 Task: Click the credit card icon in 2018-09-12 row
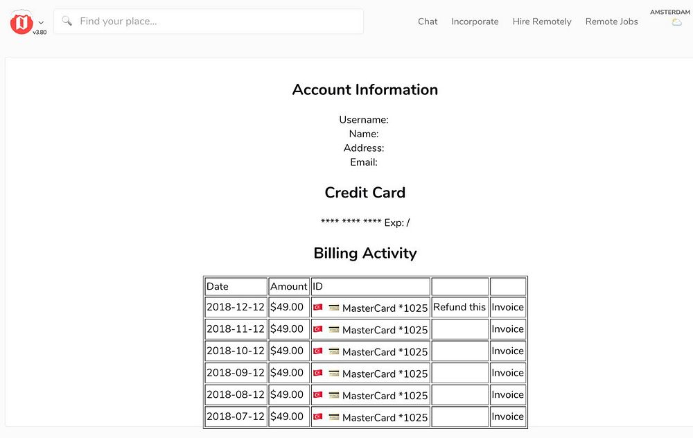click(334, 373)
